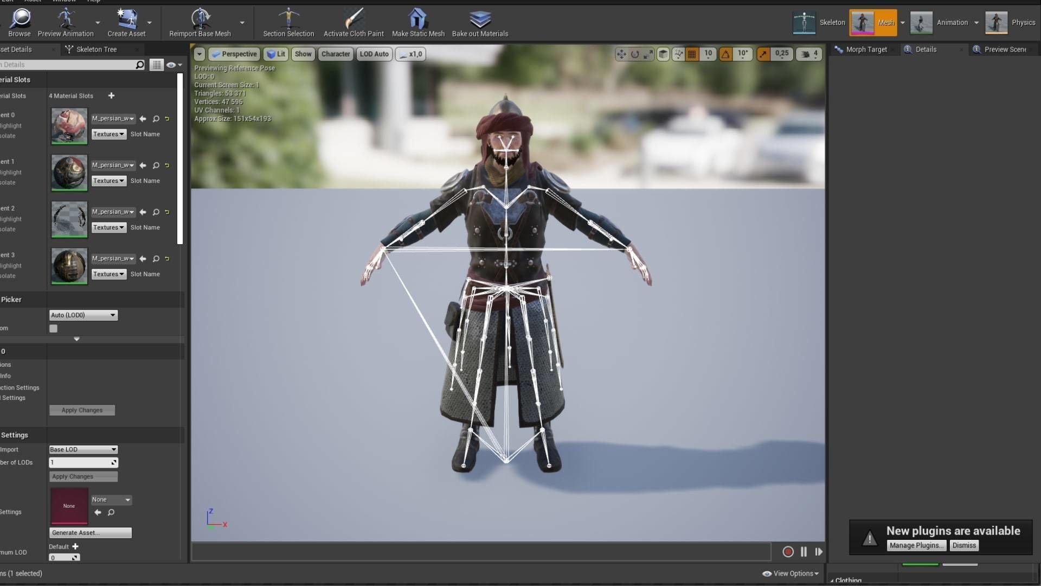Image resolution: width=1041 pixels, height=586 pixels.
Task: Toggle rotation snap angle icon
Action: tap(725, 54)
